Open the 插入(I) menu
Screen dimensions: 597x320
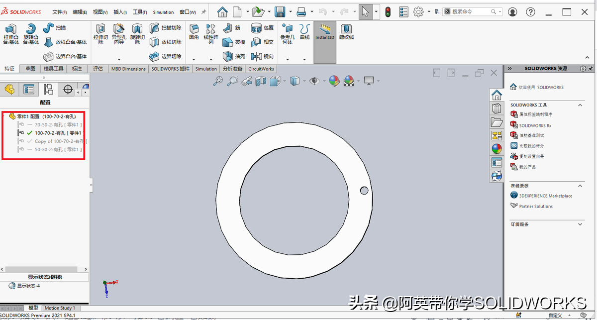(120, 12)
